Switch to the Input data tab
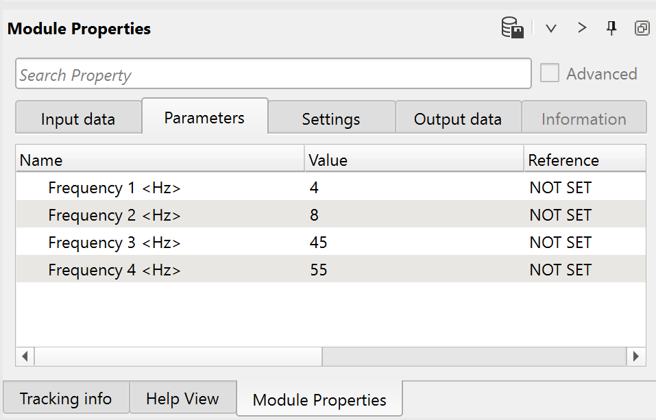Viewport: 656px width, 420px height. 78,119
